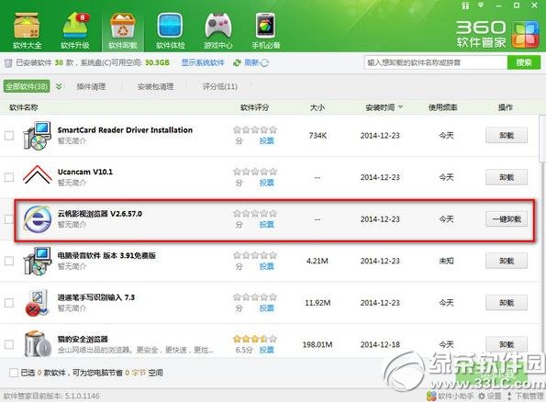Click the 云帆影视浏览器 browser icon

click(37, 219)
